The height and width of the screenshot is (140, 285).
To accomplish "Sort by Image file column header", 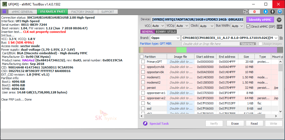I will click(180, 57).
